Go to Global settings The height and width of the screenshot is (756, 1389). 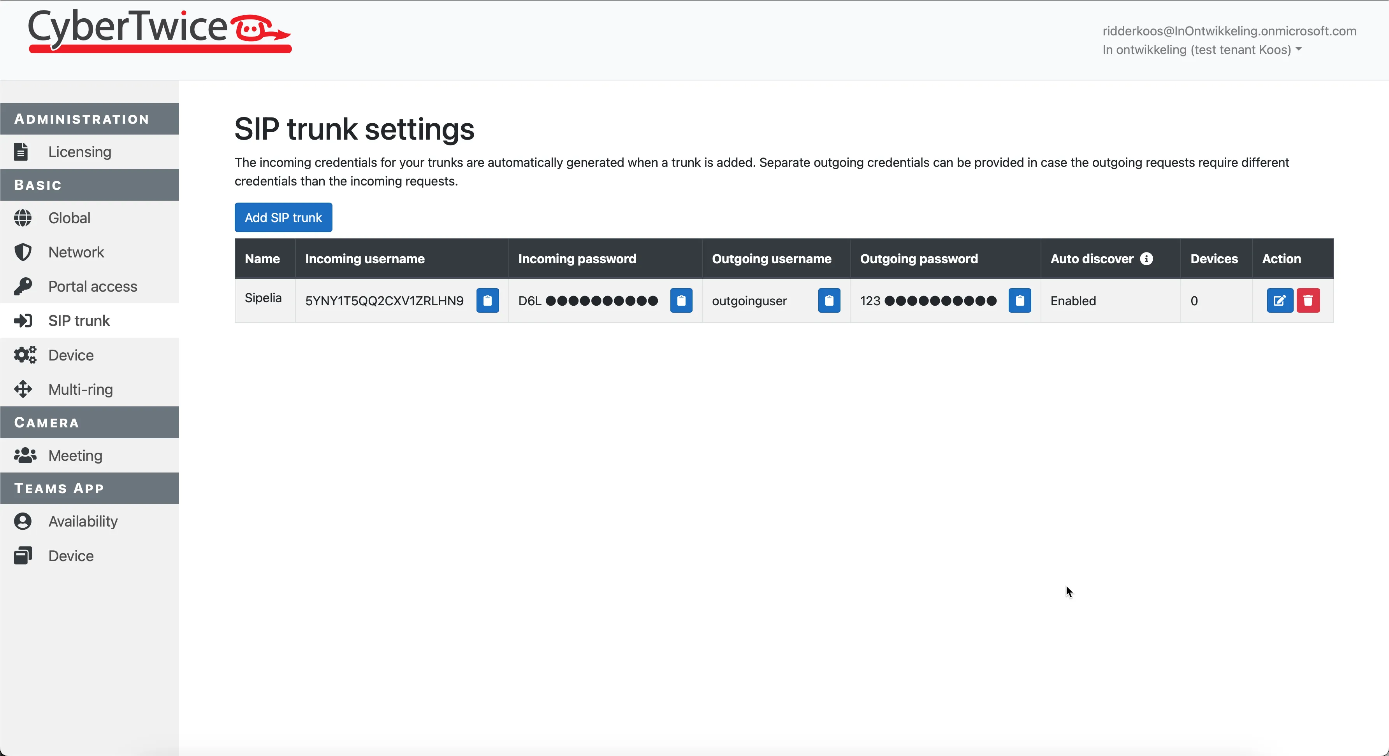click(90, 218)
